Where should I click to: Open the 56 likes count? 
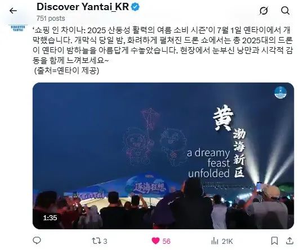coord(166,241)
